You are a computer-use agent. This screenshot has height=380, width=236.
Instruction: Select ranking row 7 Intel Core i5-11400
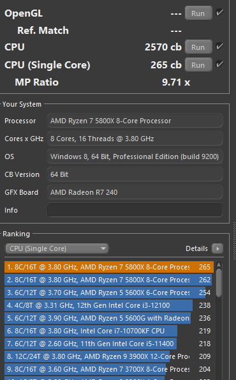(x=109, y=344)
